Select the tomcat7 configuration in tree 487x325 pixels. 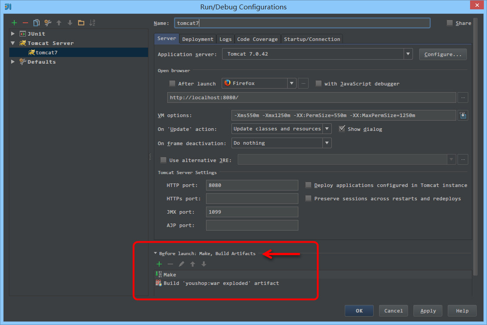point(46,53)
